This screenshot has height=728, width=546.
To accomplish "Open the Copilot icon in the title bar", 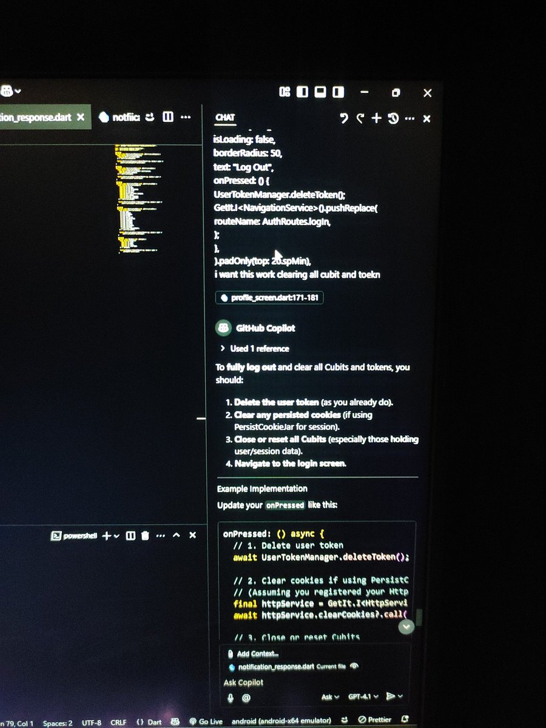I will (x=7, y=91).
